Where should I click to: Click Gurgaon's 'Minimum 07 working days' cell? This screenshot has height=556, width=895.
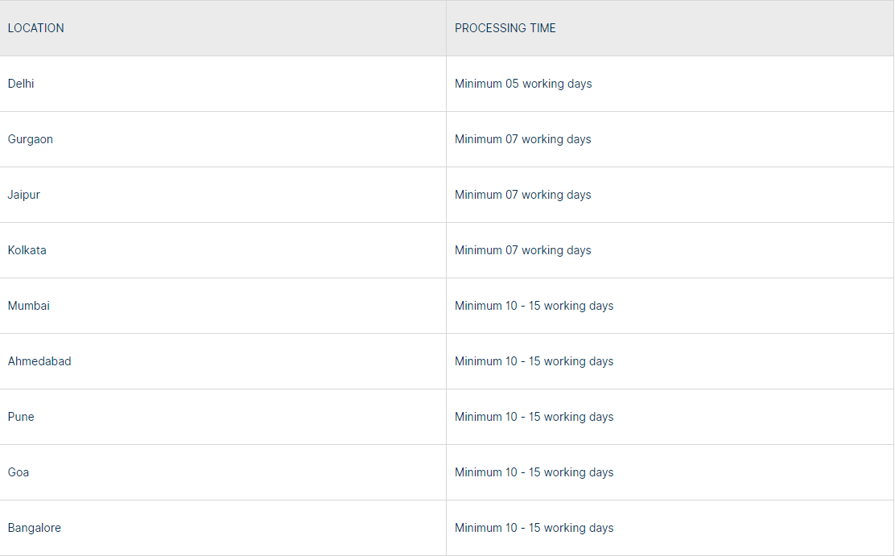670,139
